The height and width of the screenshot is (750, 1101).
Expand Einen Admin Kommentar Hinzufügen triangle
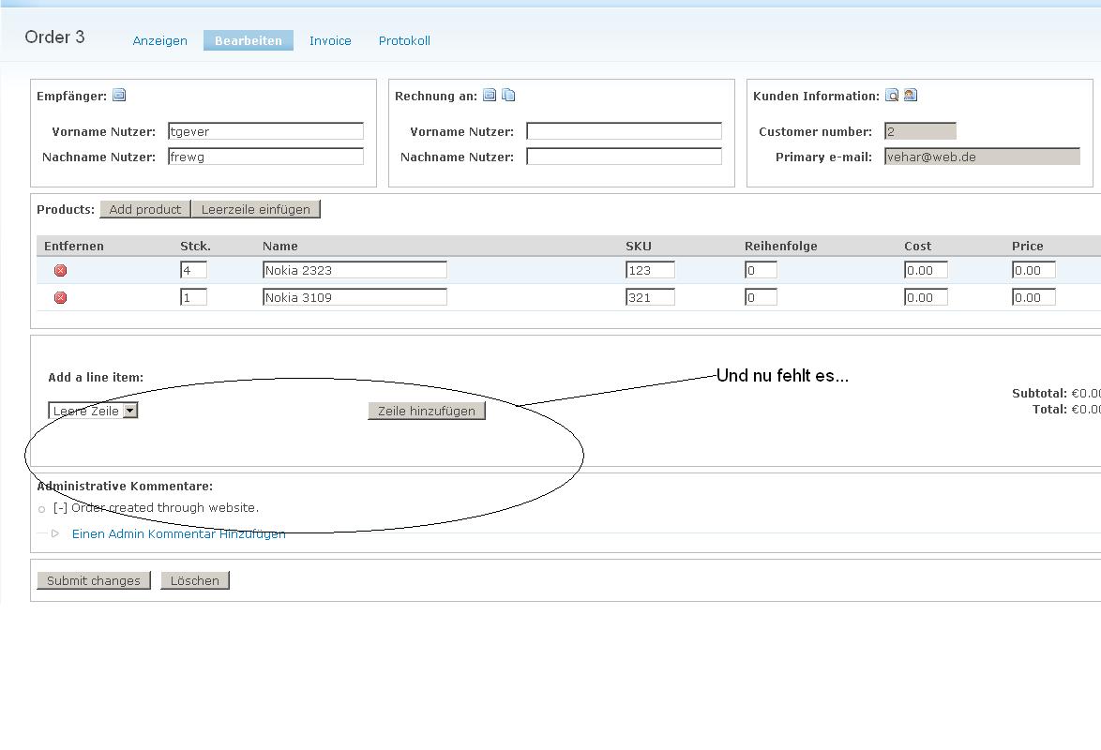pyautogui.click(x=55, y=533)
